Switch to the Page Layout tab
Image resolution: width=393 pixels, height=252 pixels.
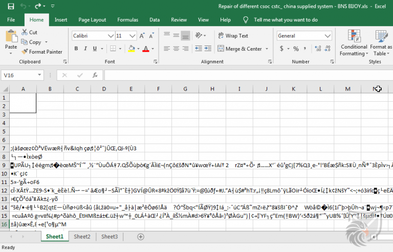click(x=92, y=20)
